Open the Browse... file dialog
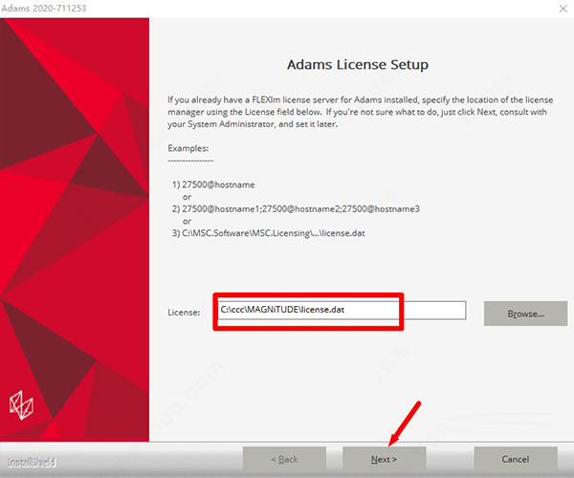 pyautogui.click(x=525, y=313)
